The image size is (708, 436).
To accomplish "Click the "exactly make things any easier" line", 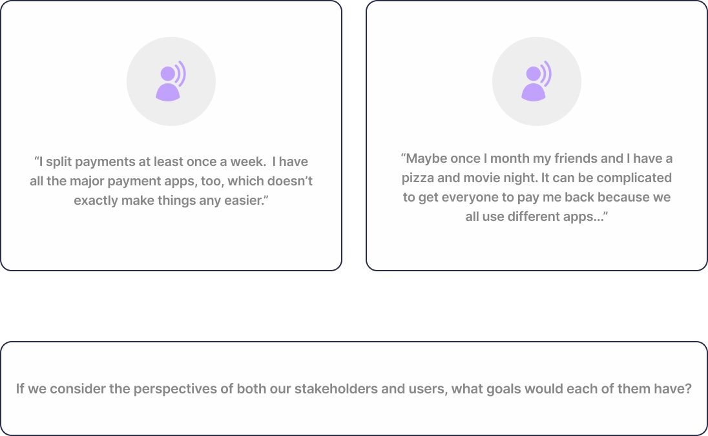I will point(171,200).
